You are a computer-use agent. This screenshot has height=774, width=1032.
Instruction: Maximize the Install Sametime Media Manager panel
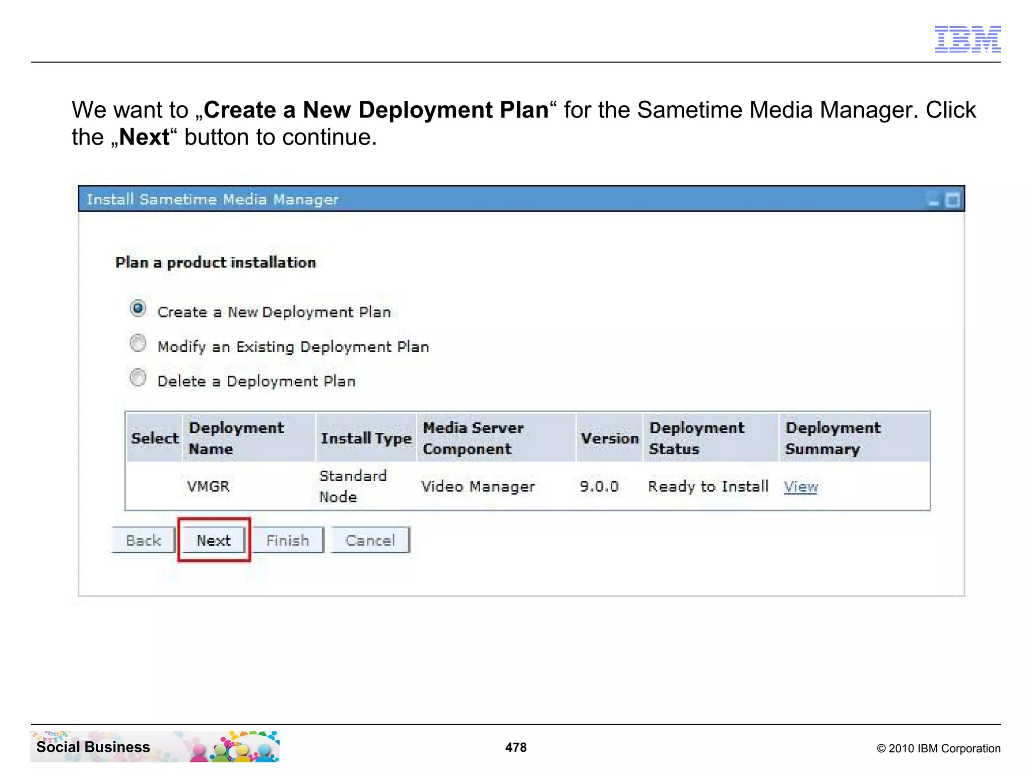952,200
